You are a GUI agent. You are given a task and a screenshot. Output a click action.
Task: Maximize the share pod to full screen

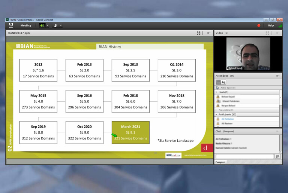pos(199,33)
